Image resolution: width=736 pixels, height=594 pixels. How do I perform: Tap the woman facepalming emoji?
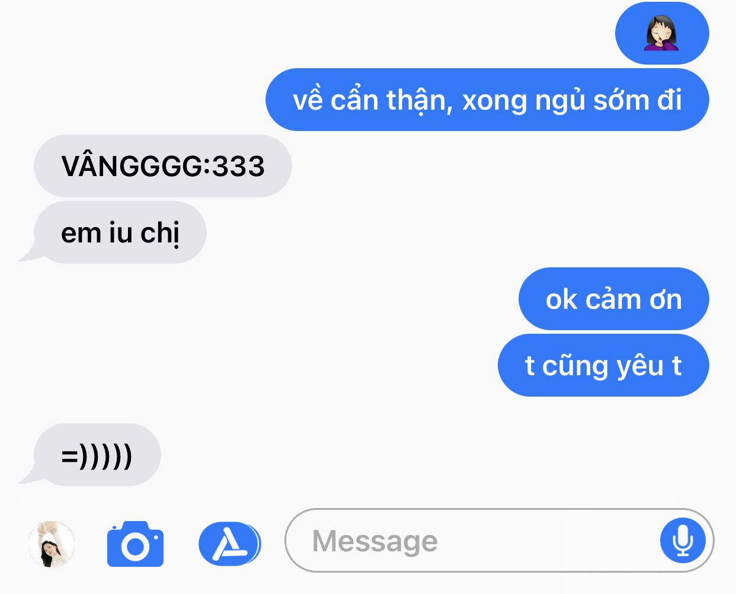pyautogui.click(x=661, y=33)
